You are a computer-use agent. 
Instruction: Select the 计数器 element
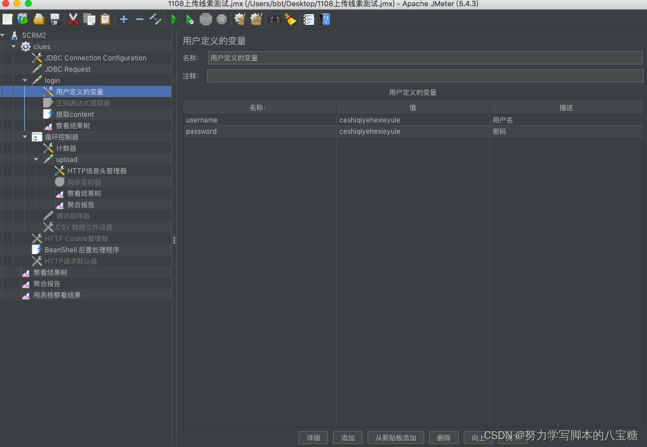pos(66,148)
